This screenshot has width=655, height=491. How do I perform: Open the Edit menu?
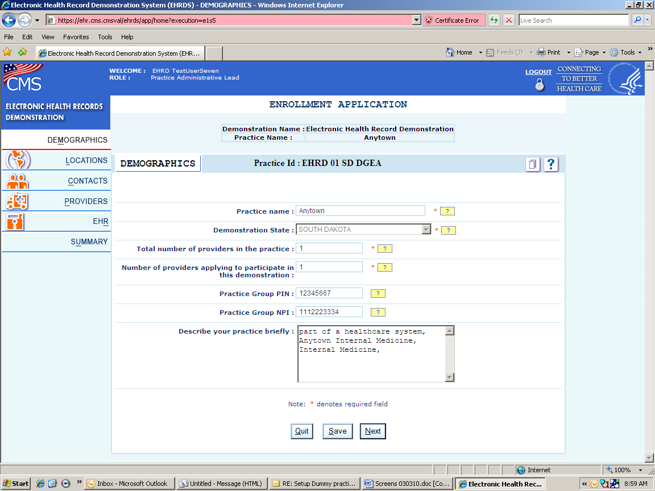point(27,37)
